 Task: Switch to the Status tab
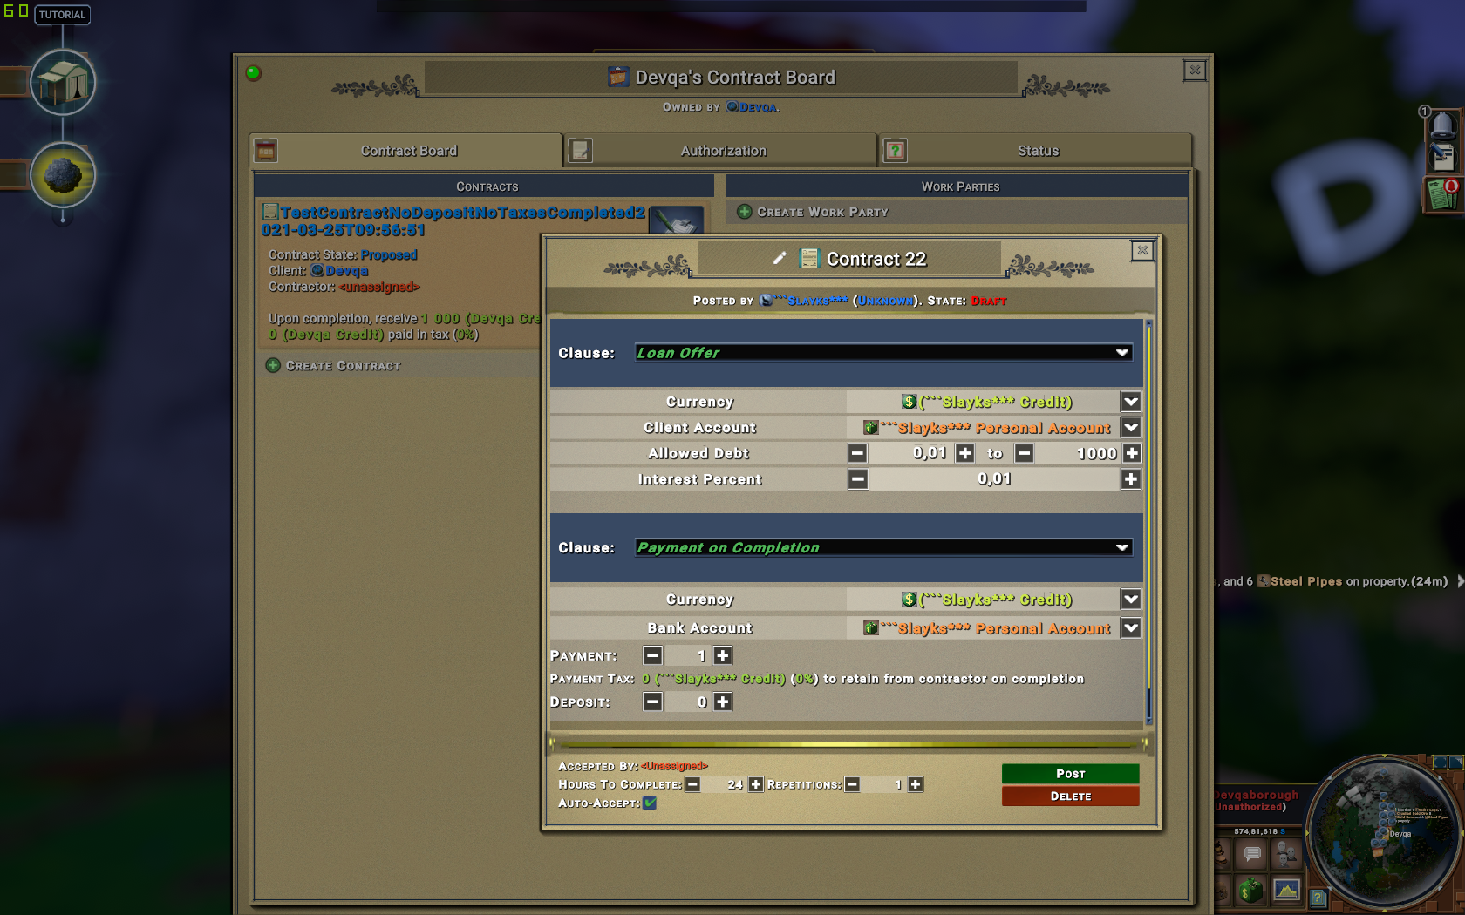point(1035,151)
